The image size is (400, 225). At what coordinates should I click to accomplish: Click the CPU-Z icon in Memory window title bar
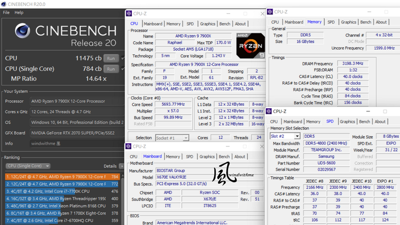click(x=270, y=12)
